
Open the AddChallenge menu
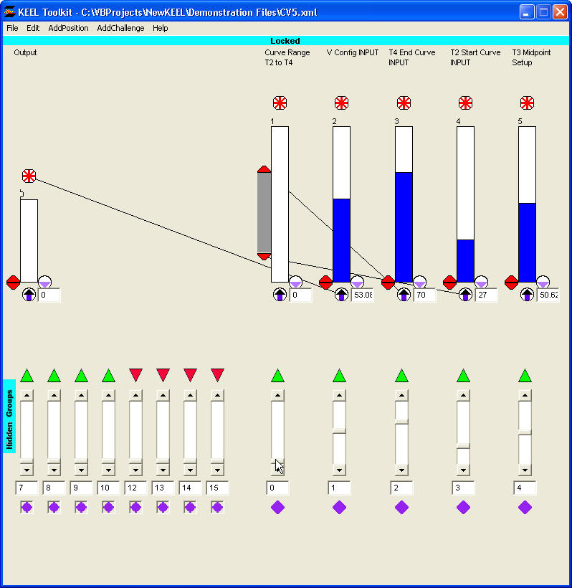click(120, 28)
